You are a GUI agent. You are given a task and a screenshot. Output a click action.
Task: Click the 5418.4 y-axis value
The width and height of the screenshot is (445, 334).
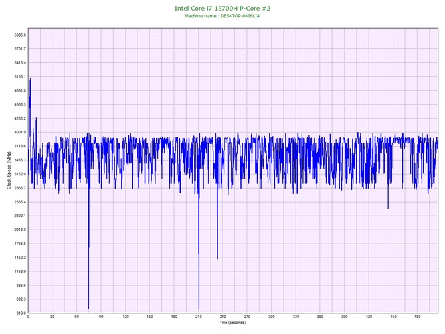point(20,62)
